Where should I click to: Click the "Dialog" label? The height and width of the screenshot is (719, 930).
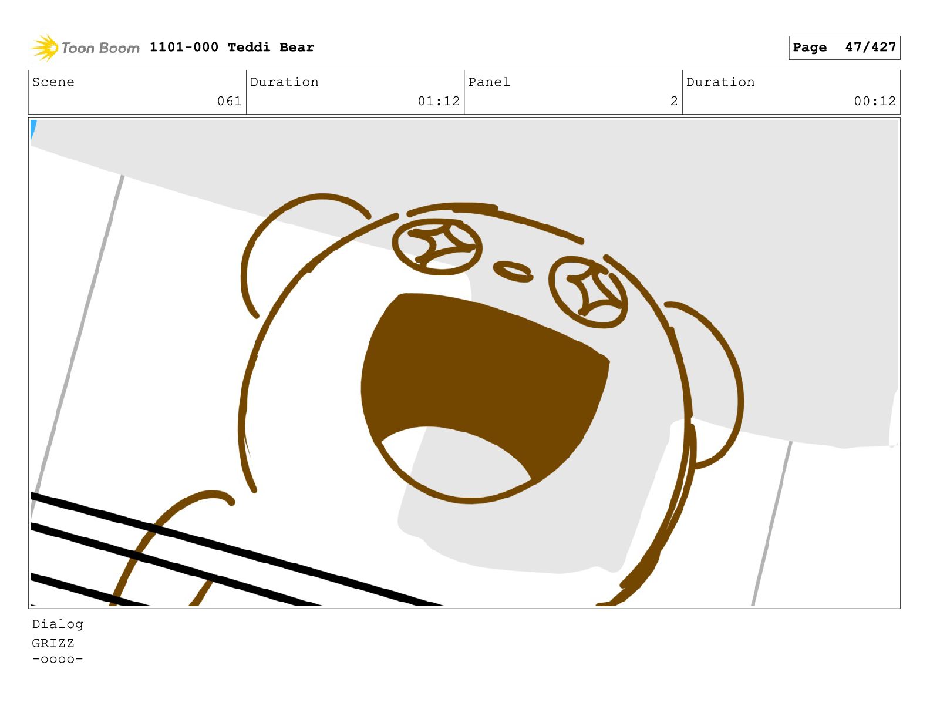(58, 624)
